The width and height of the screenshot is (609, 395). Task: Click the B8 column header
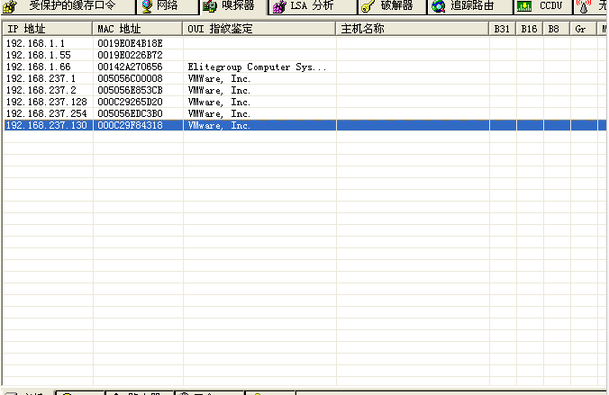point(556,29)
